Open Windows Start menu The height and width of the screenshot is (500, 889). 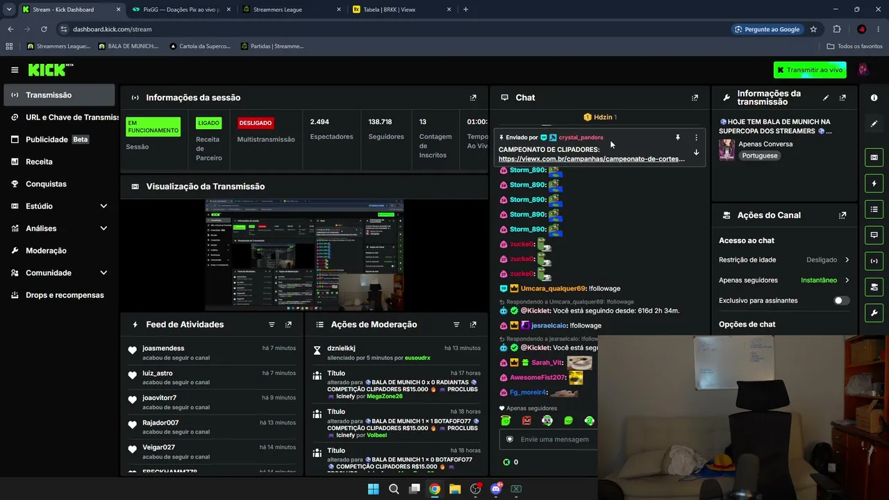(x=373, y=489)
